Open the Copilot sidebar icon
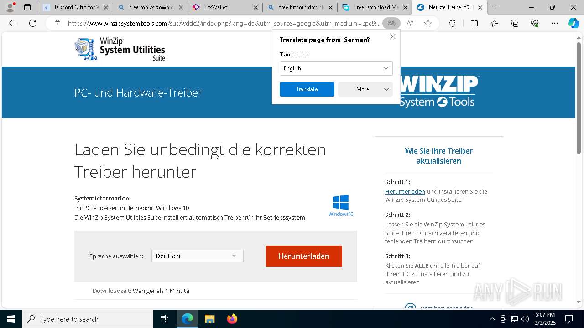The height and width of the screenshot is (328, 584). 574,23
